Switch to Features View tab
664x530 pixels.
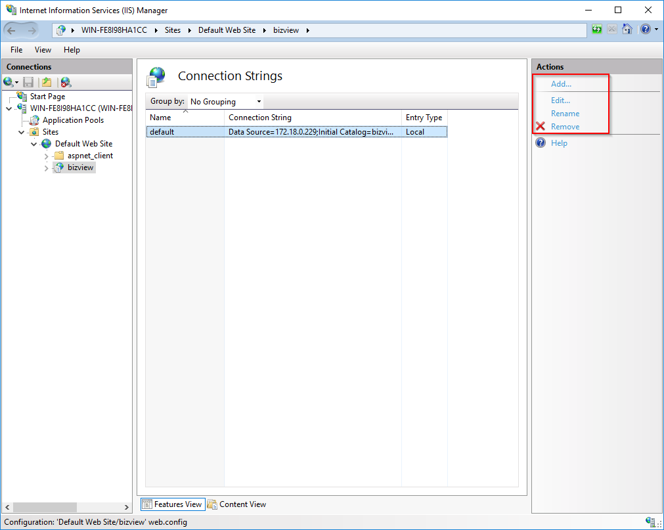click(173, 504)
